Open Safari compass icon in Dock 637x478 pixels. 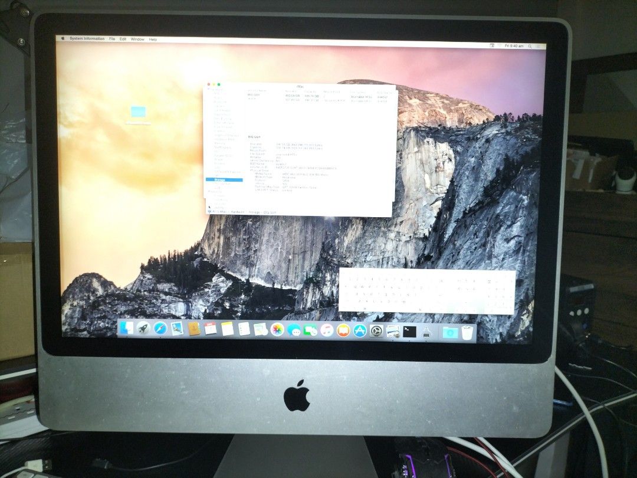click(160, 328)
